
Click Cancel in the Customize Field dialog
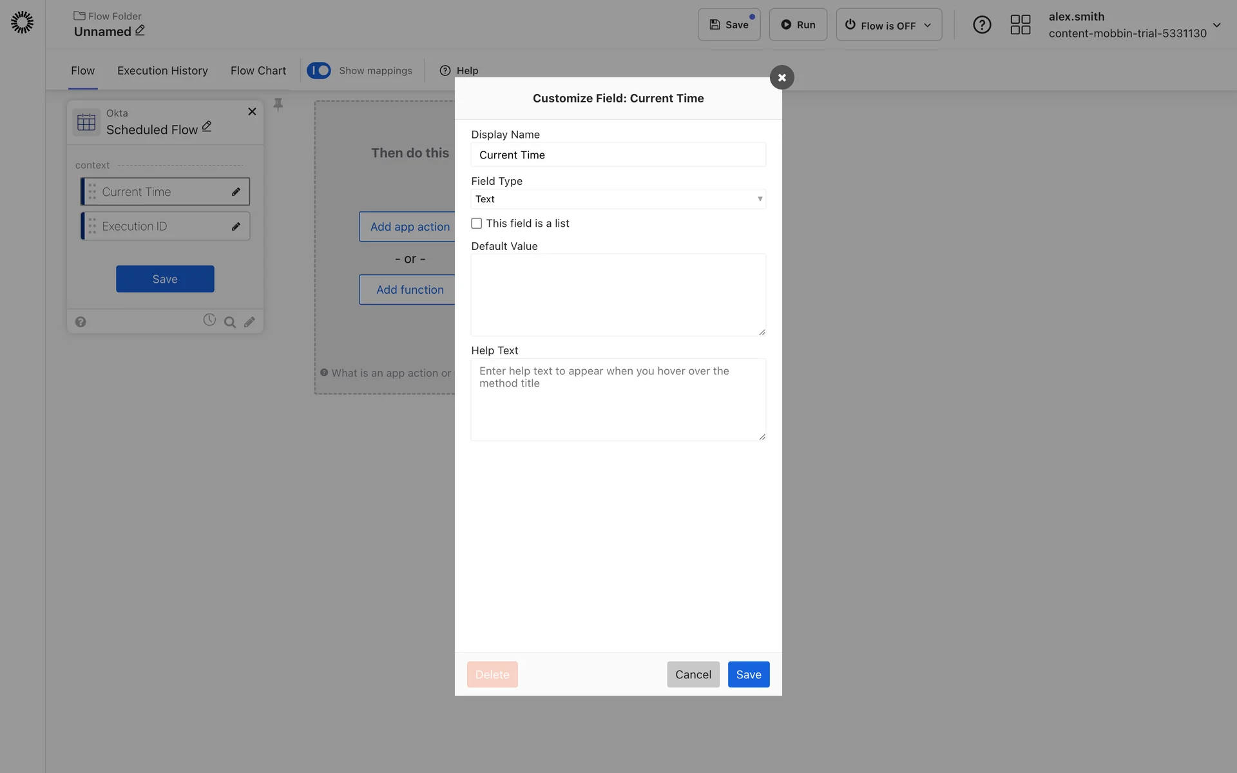coord(693,674)
